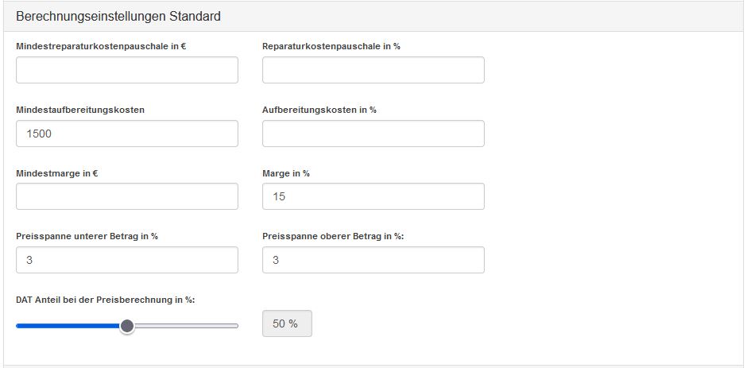747x368 pixels.
Task: Click the DAT Anteil bei der Preisberechnung label
Action: (105, 300)
